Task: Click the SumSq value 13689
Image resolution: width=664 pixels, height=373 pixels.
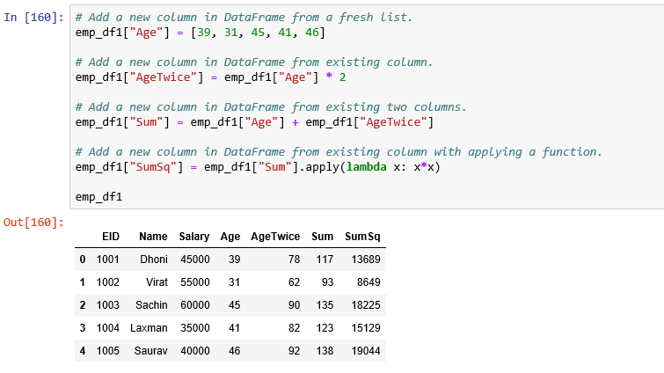Action: (362, 260)
